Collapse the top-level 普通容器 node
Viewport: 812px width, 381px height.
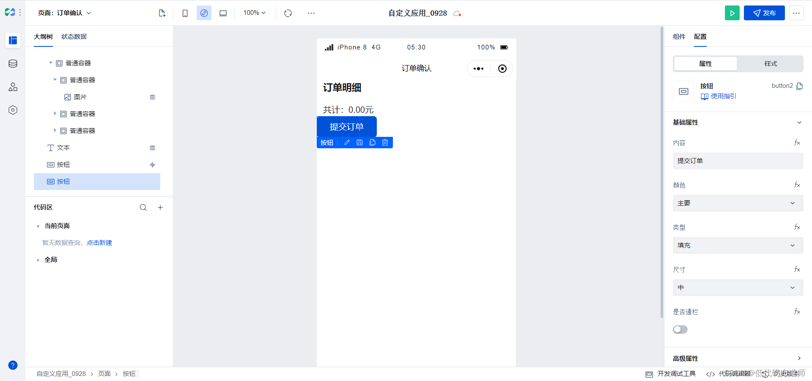(51, 63)
